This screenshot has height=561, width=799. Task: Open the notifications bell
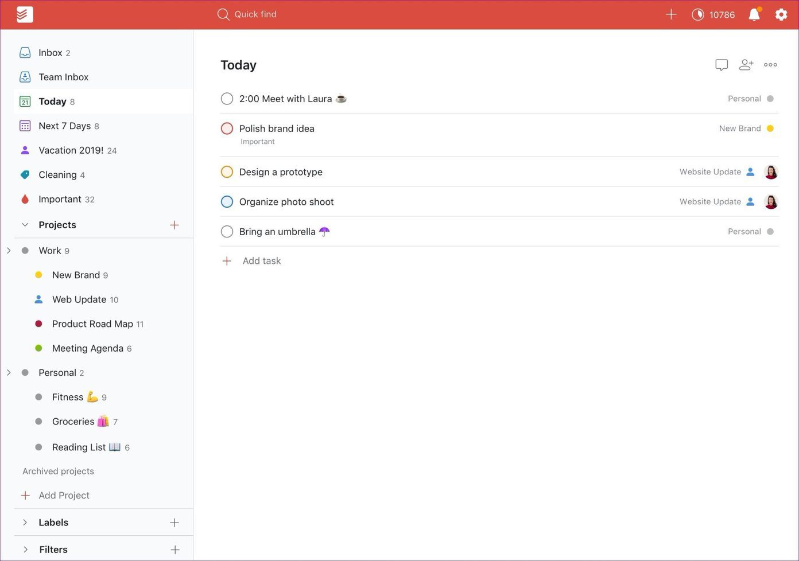pos(755,14)
